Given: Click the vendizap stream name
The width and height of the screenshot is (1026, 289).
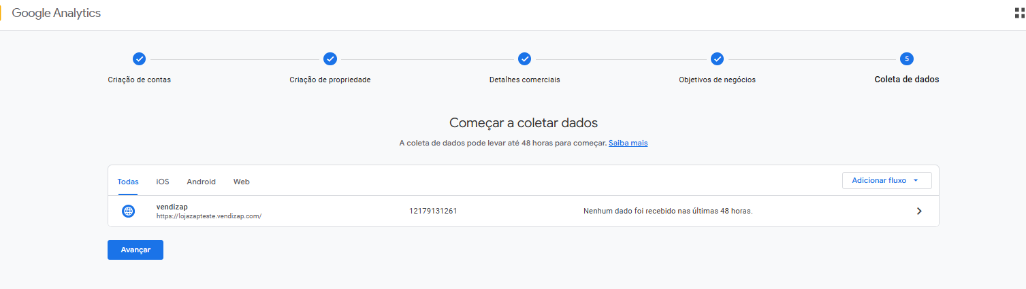Looking at the screenshot, I should coord(172,206).
